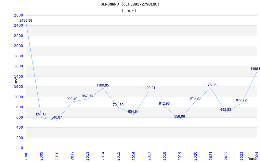Click the 877.72 value label
Screen dimensions: 260x162
[241, 100]
